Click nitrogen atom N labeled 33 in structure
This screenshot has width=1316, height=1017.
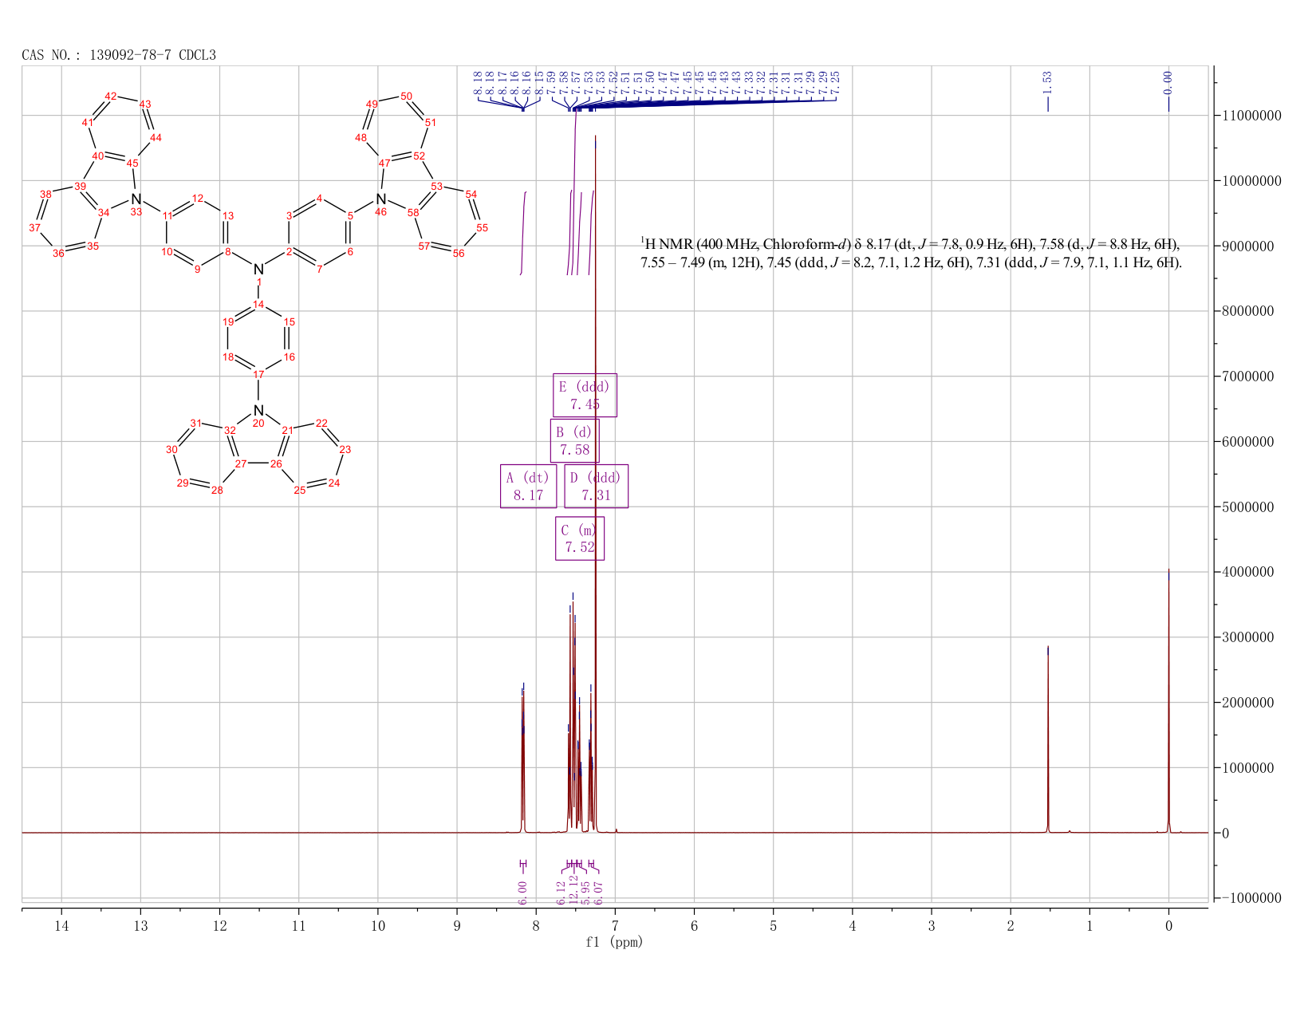point(136,199)
